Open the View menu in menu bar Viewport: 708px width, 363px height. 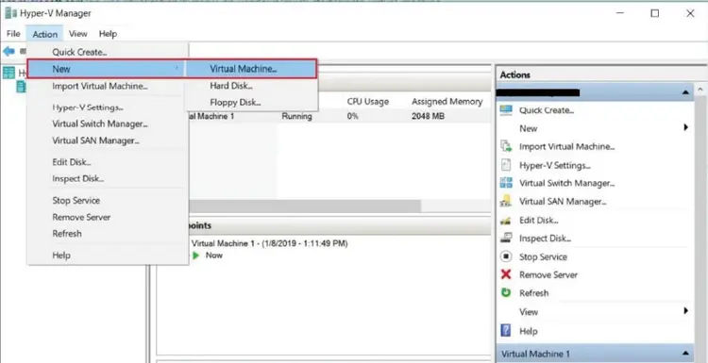[78, 34]
